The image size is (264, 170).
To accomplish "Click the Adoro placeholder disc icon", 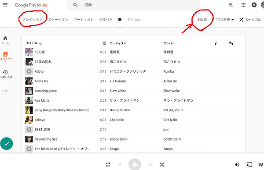I will click(x=29, y=71).
